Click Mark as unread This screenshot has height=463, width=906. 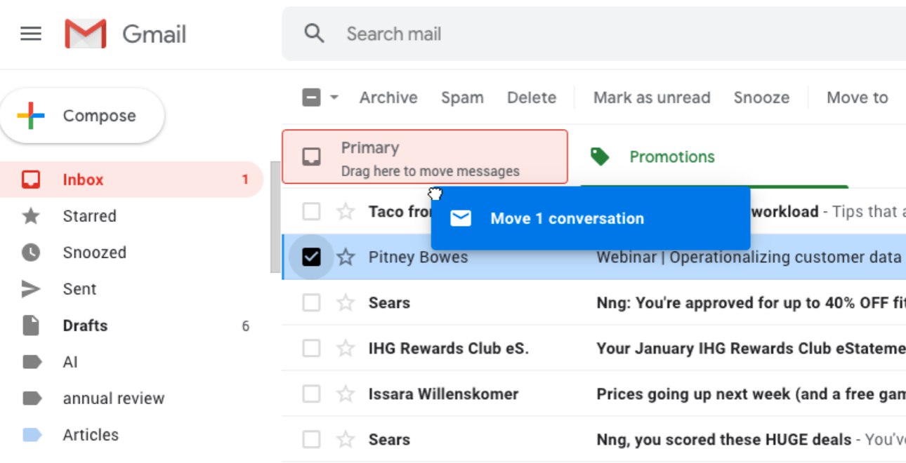click(x=652, y=98)
